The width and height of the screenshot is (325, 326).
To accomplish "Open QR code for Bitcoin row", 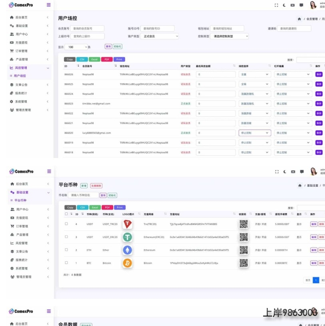I will pyautogui.click(x=243, y=263).
